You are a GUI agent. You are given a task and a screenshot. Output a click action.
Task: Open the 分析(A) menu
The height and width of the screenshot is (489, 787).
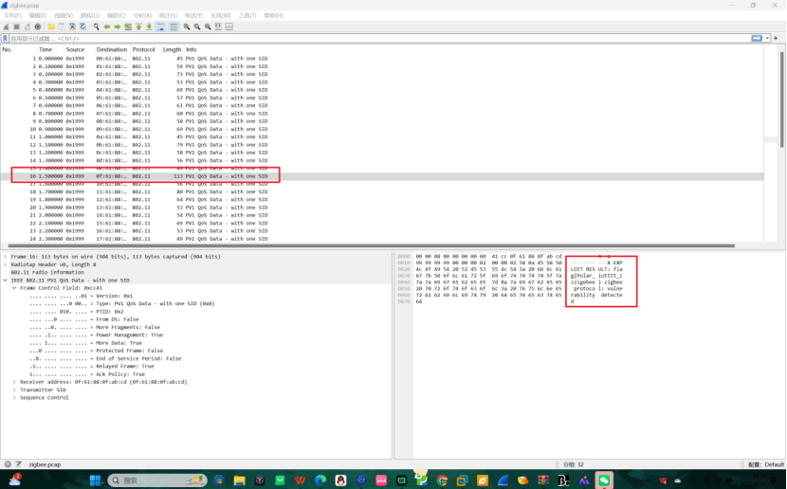[x=141, y=15]
